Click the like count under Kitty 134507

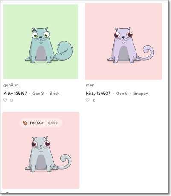(94, 100)
